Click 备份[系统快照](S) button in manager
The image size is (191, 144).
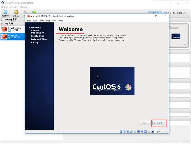pos(175,13)
